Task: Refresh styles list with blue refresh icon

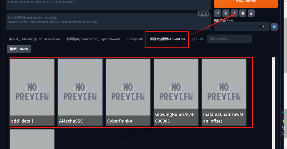Action: click(x=274, y=27)
